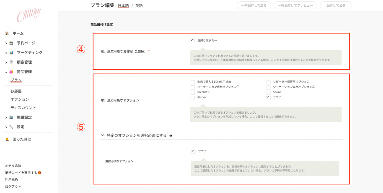Enable the breakfast option checkbox
The height and width of the screenshot is (193, 383).
[x=192, y=92]
